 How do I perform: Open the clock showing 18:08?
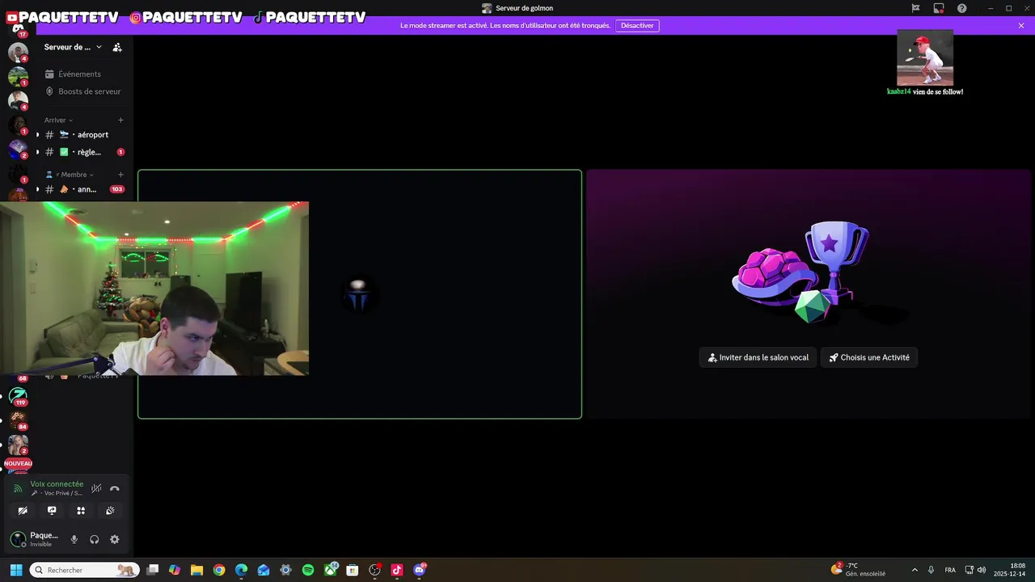pos(1011,570)
